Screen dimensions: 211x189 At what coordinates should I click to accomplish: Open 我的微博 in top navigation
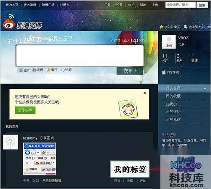coord(30,5)
